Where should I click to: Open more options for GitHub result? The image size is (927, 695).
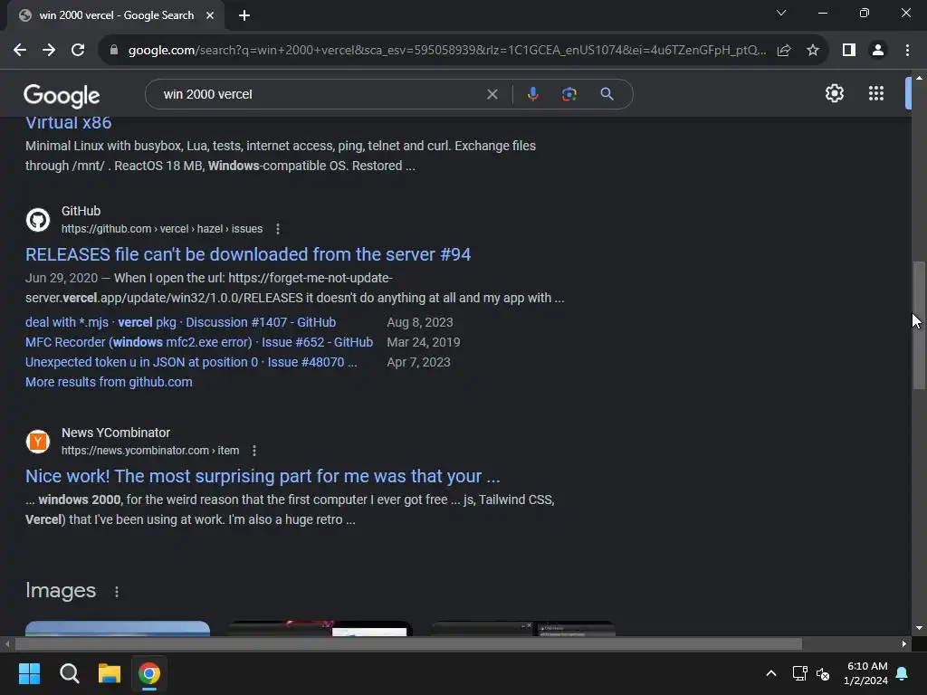(278, 229)
